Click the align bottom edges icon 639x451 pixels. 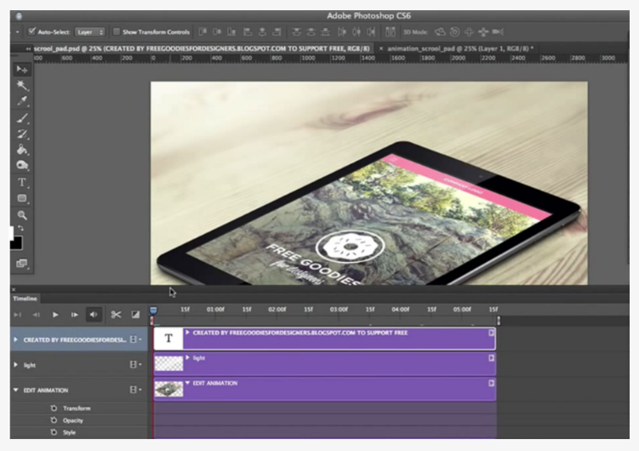point(231,31)
